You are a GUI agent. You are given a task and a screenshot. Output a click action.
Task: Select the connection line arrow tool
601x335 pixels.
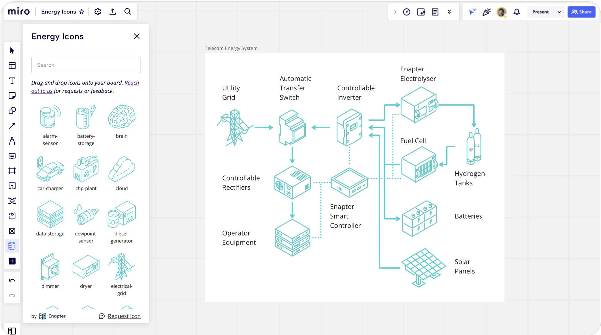pyautogui.click(x=12, y=126)
